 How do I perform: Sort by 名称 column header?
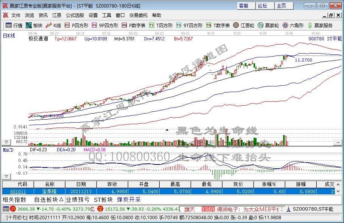(x=50, y=184)
